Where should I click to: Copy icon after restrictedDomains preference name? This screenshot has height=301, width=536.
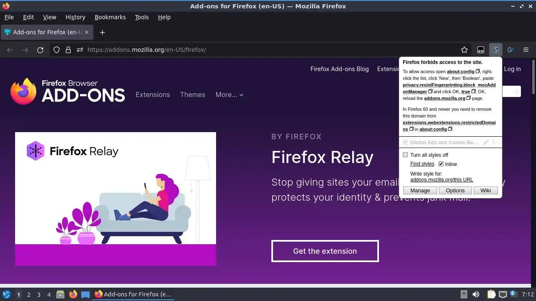click(x=412, y=129)
